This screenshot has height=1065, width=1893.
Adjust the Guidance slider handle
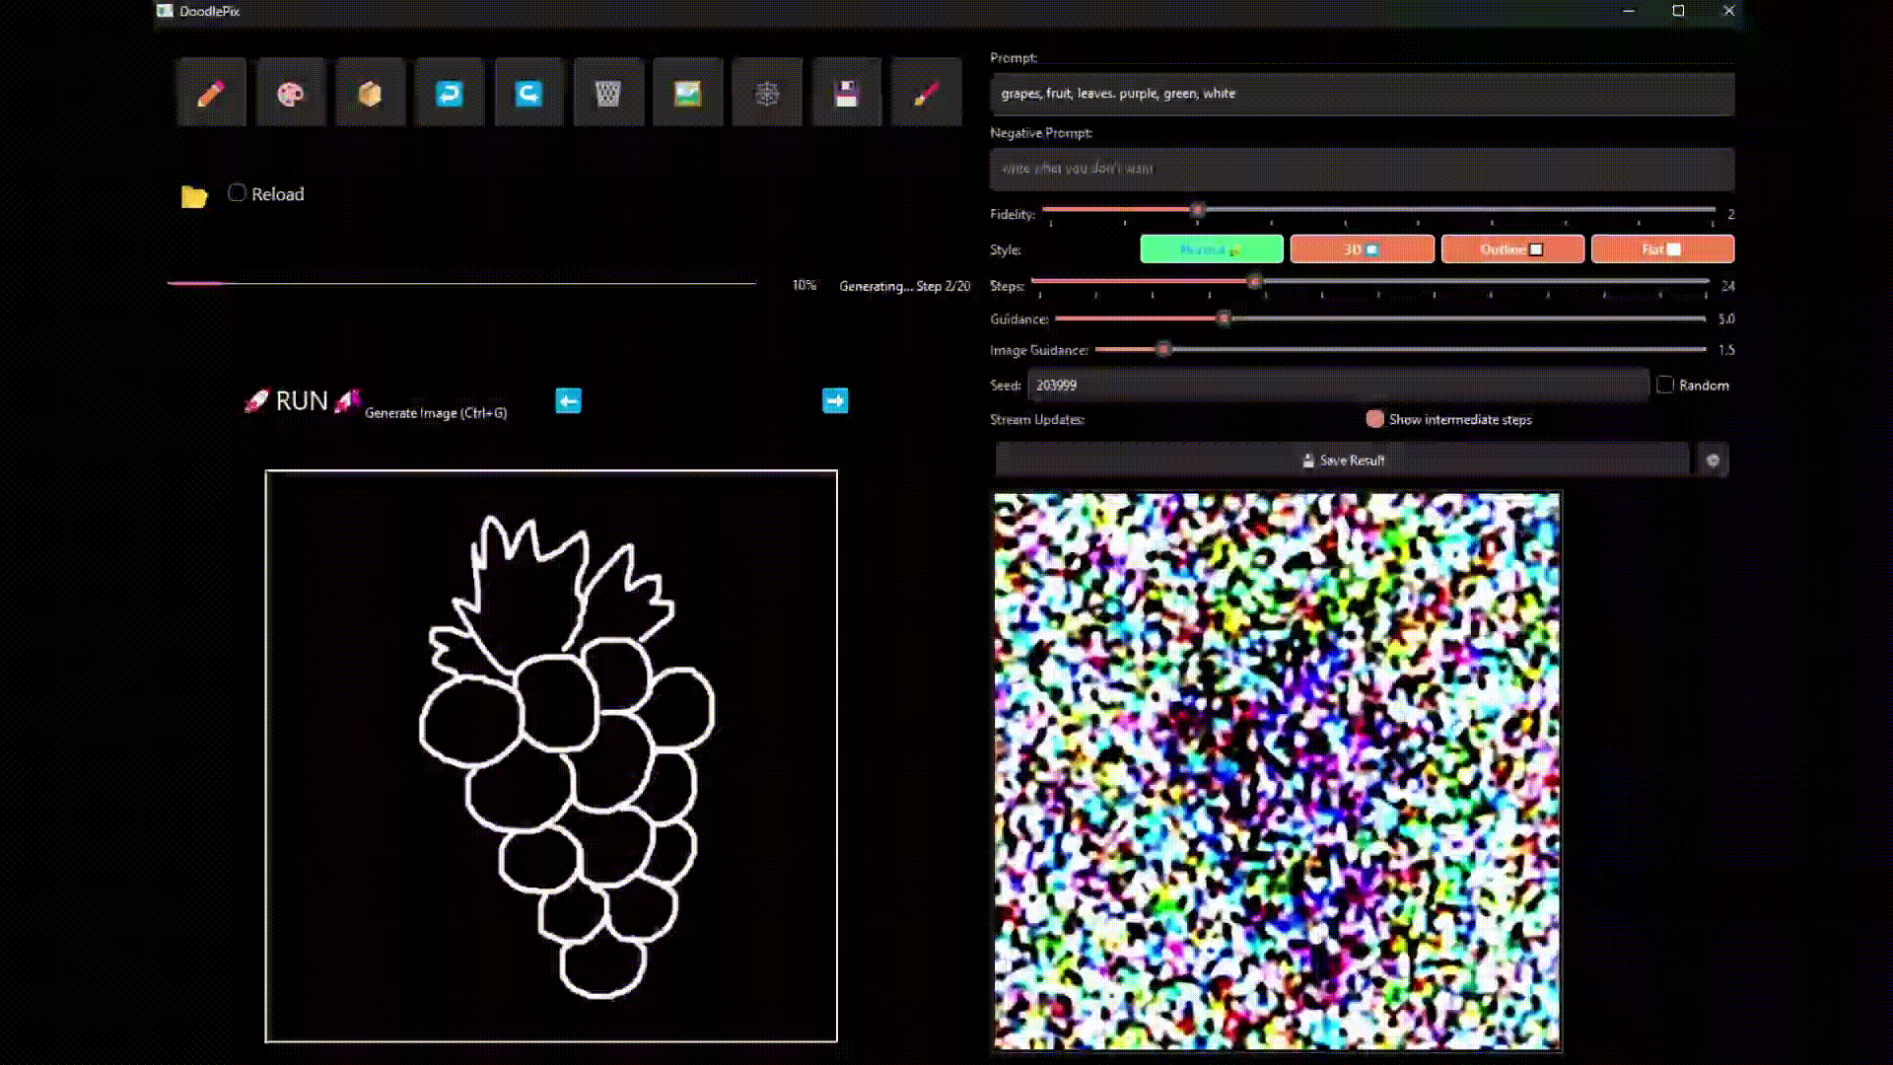coord(1224,319)
